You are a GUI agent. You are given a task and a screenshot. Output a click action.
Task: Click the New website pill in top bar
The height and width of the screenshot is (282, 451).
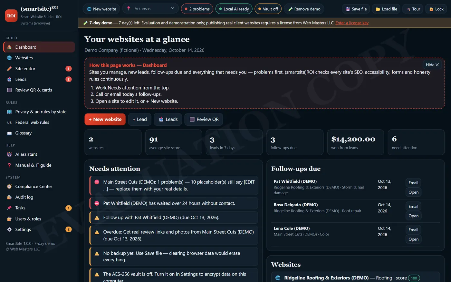[101, 9]
